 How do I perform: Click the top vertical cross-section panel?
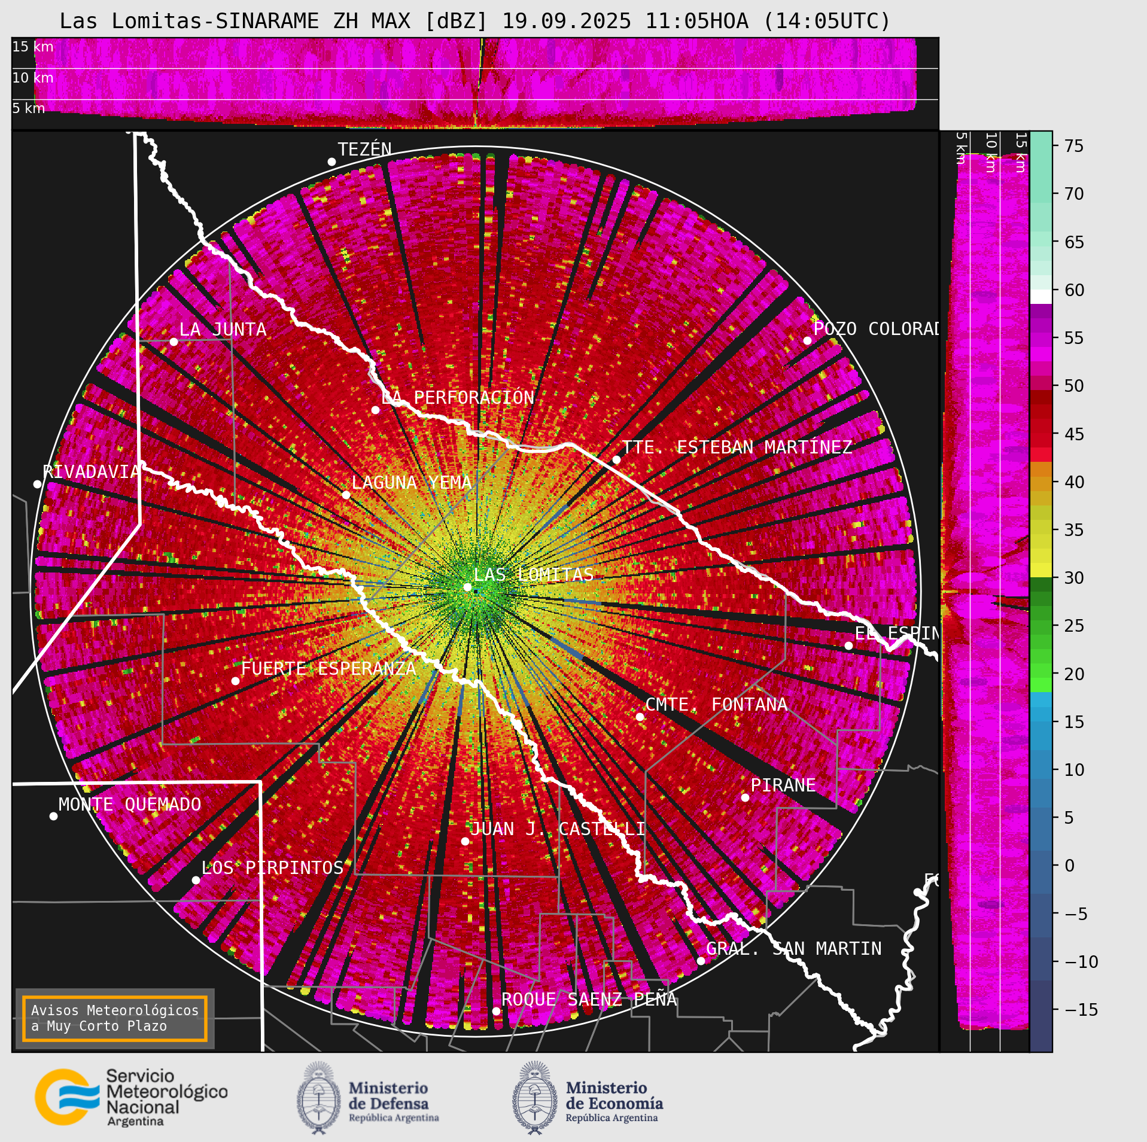coord(475,83)
